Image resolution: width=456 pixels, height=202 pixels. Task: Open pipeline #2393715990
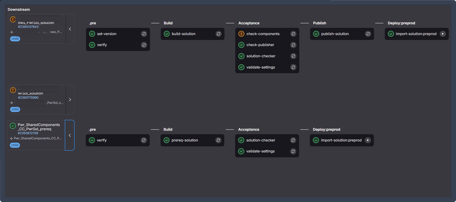point(29,97)
